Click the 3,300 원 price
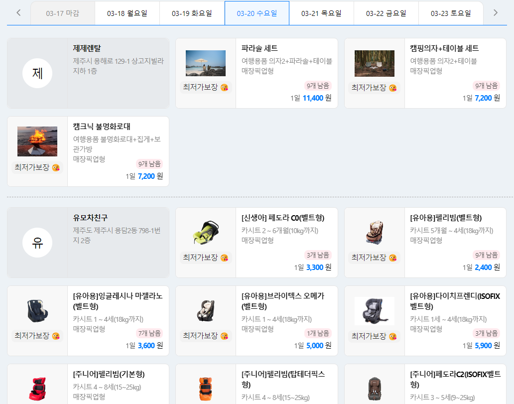 click(319, 268)
